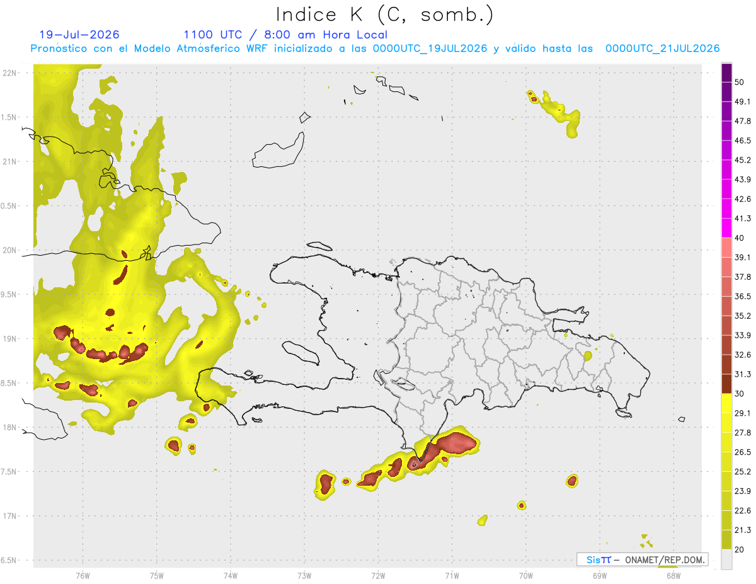Viewport: 756px width, 584px height.
Task: Click the colorbar value 50
Action: (x=740, y=83)
